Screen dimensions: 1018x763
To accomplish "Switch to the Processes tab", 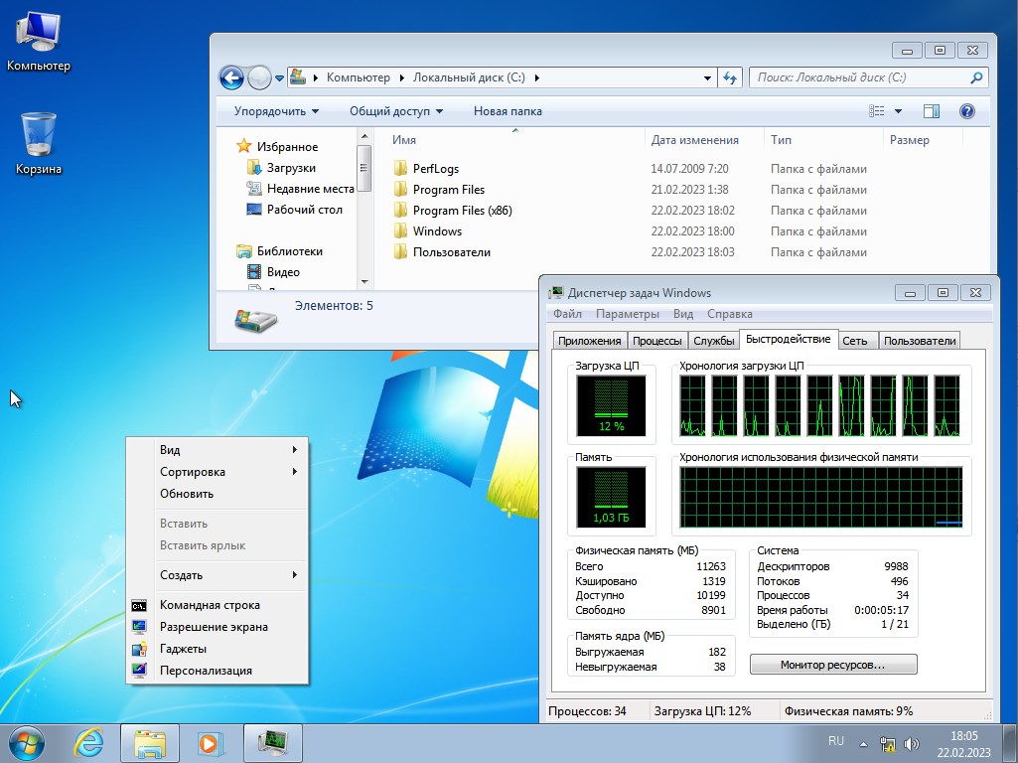I will point(656,341).
